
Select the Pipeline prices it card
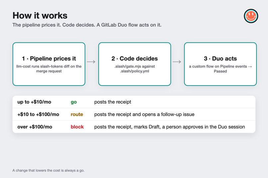49,64
